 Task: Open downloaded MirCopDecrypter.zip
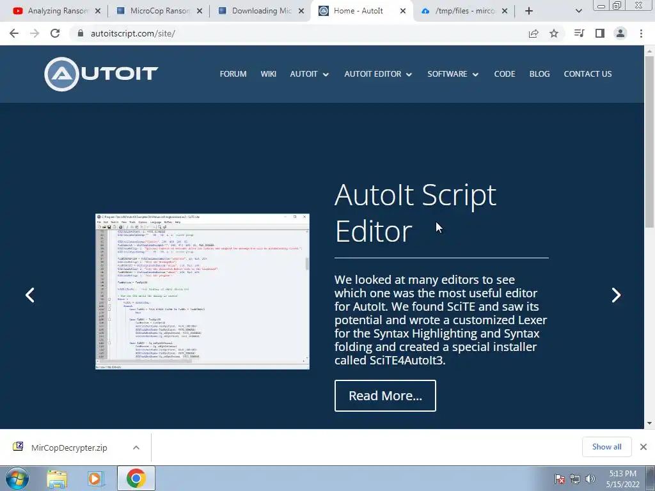click(x=69, y=448)
